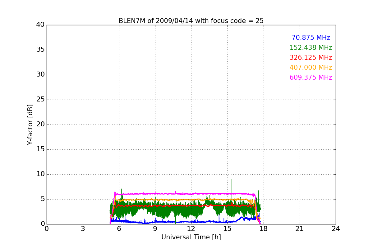
Task: Click the y-axis tick label 20
Action: 40,125
